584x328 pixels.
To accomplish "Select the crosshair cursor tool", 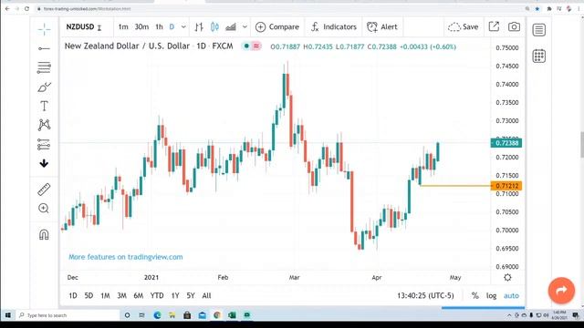I will (x=44, y=29).
